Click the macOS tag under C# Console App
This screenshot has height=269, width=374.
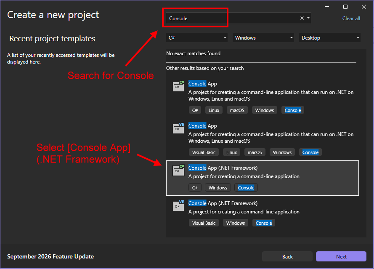click(237, 110)
